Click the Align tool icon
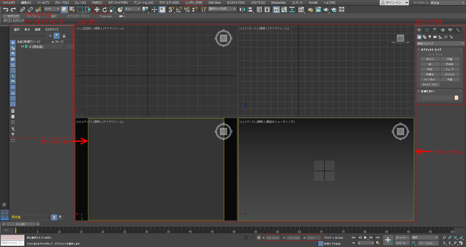The height and width of the screenshot is (247, 466). pyautogui.click(x=250, y=10)
